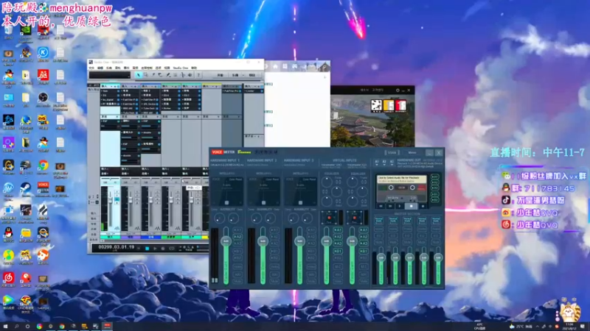Open the NetEase Cloud Music desktop icon

coord(8,279)
